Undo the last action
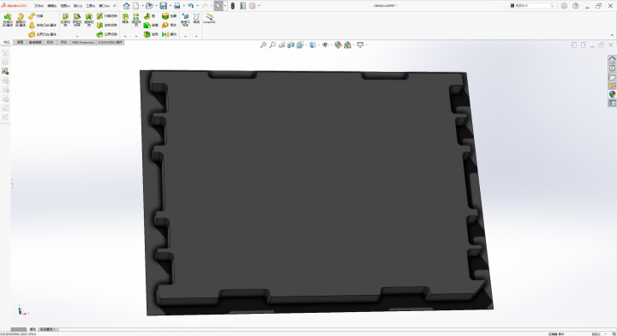Screen dimensions: 617x336 191,6
